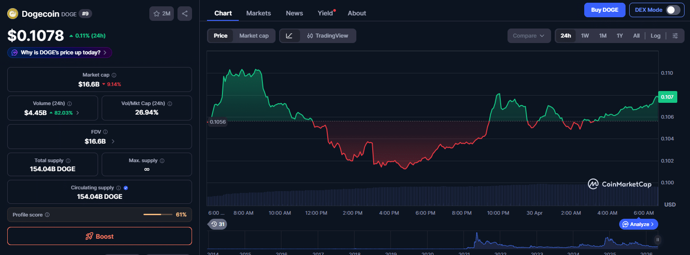
Task: Show Circulating supply info icon
Action: tap(118, 188)
